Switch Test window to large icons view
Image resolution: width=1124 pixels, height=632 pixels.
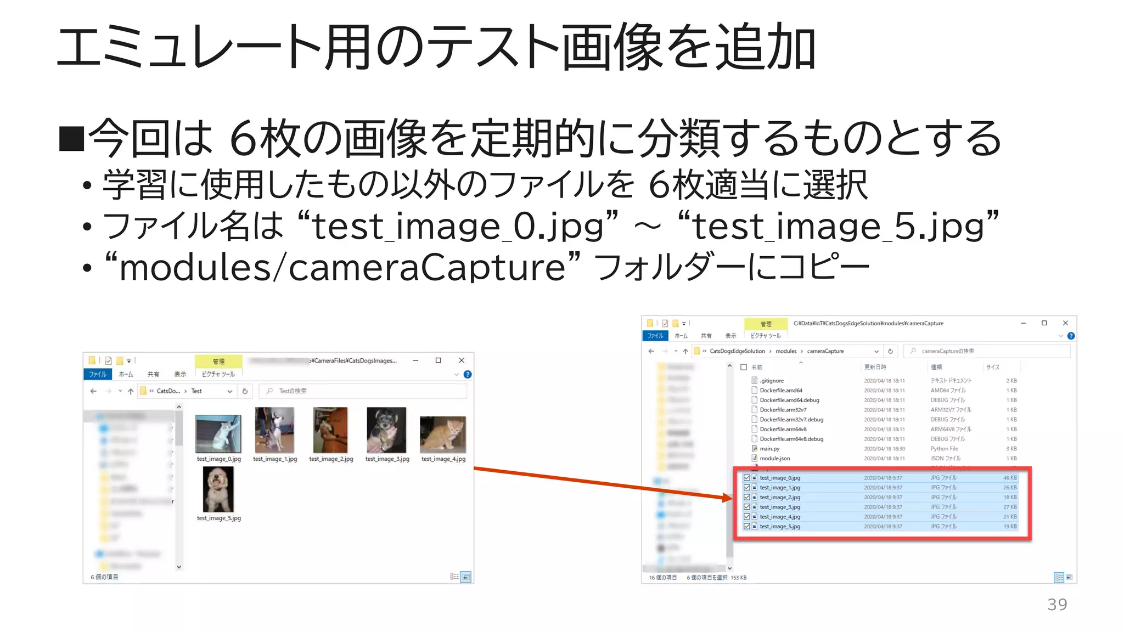pyautogui.click(x=466, y=577)
